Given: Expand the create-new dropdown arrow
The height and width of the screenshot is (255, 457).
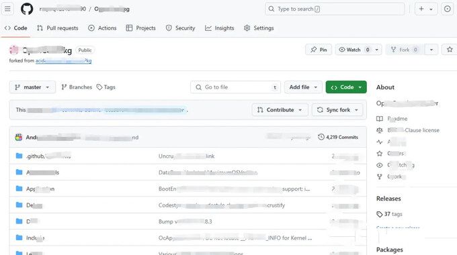Looking at the screenshot, I should 431,9.
